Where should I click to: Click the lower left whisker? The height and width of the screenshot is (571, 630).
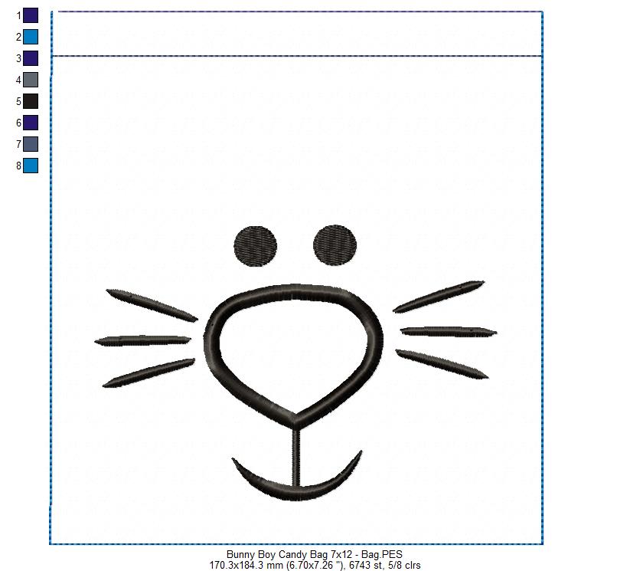click(x=148, y=372)
